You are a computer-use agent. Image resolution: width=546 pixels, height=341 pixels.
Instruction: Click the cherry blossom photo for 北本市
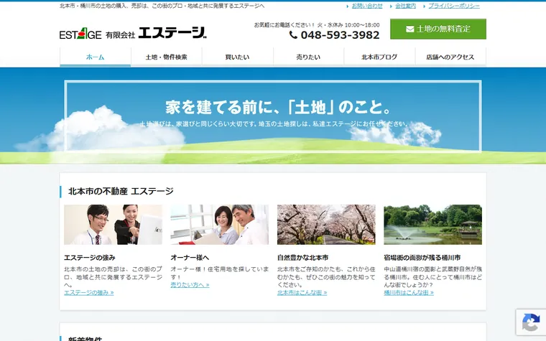coord(326,225)
